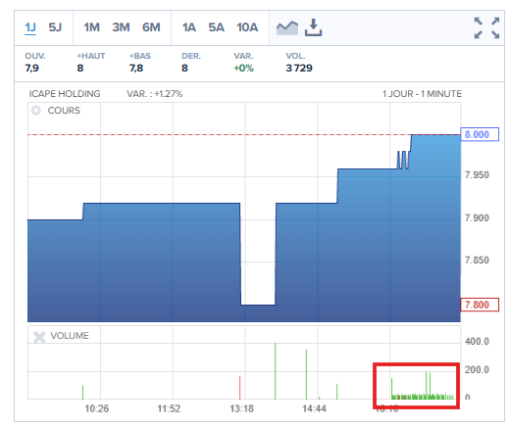510x428 pixels.
Task: Open the chart type area-graph icon
Action: 287,28
